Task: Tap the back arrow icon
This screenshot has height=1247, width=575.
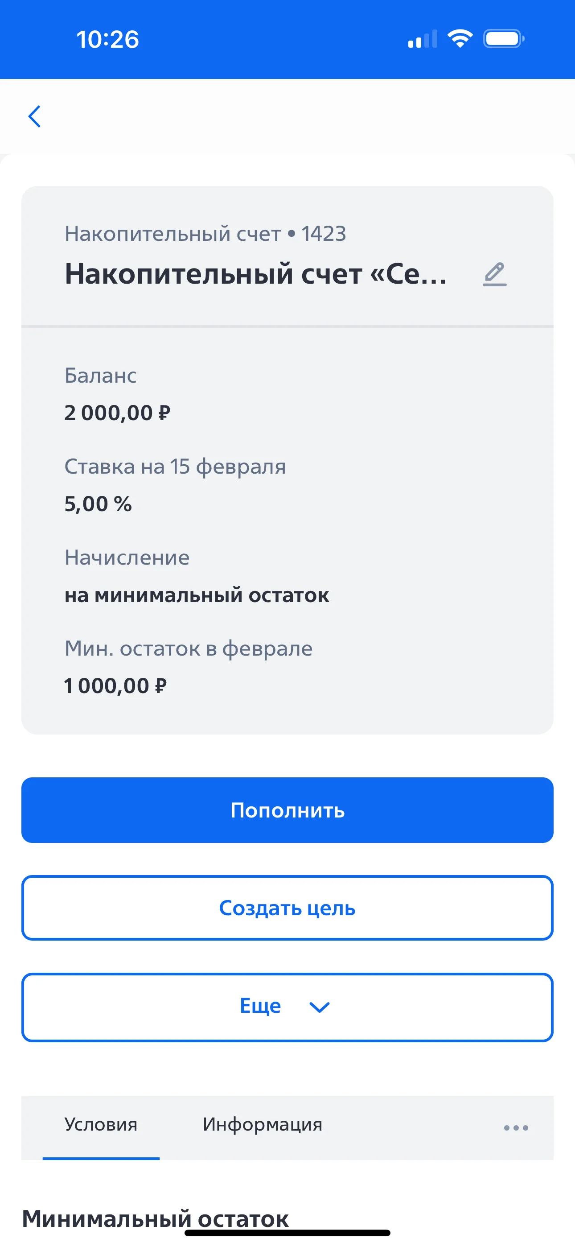Action: pos(34,117)
